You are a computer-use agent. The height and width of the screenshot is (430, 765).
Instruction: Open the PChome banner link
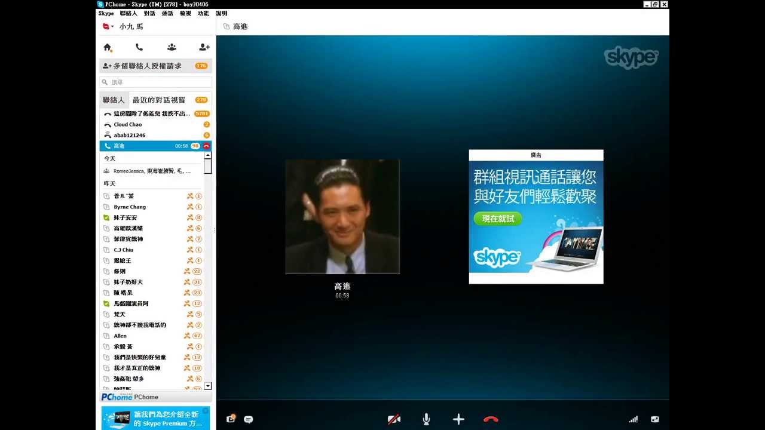click(155, 397)
